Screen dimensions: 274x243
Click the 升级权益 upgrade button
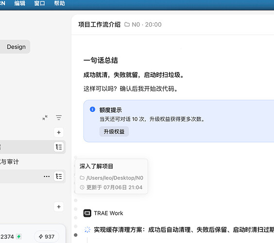tap(114, 132)
